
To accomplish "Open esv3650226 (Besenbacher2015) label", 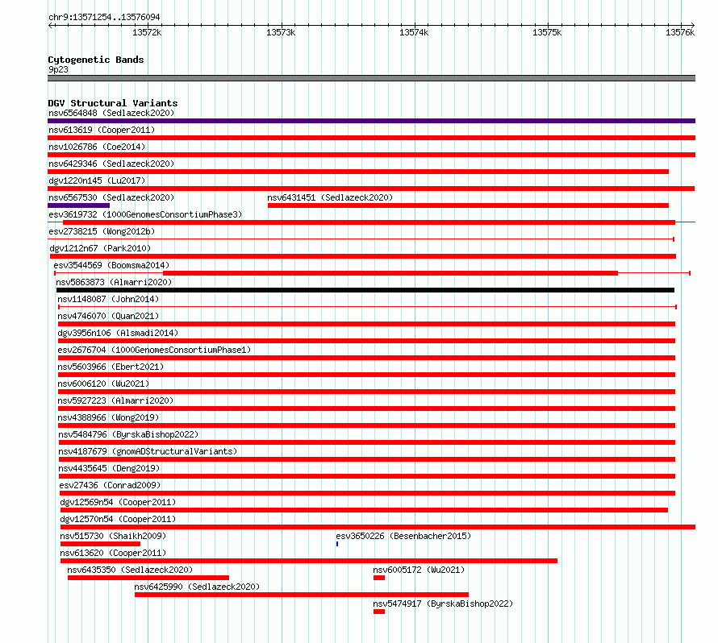I will [403, 536].
